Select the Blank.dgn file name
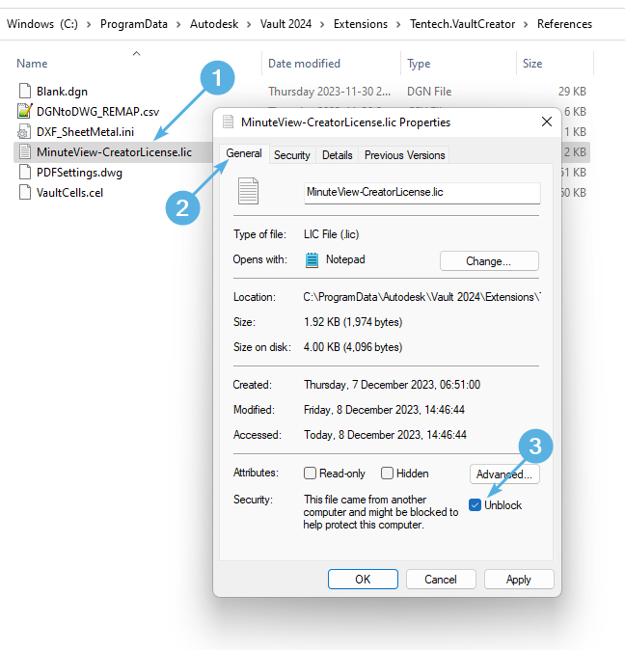625x650 pixels. (x=62, y=92)
